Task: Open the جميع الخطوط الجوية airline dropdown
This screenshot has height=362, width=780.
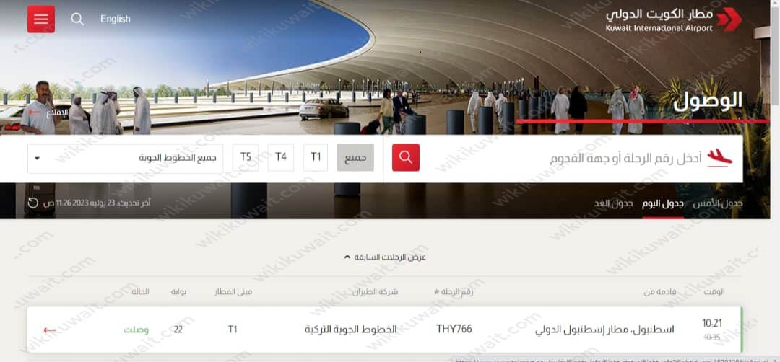Action: [126, 159]
